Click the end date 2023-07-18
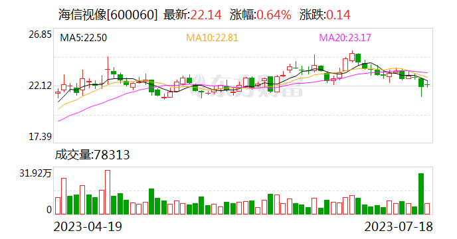The height and width of the screenshot is (239, 457). coord(399,227)
